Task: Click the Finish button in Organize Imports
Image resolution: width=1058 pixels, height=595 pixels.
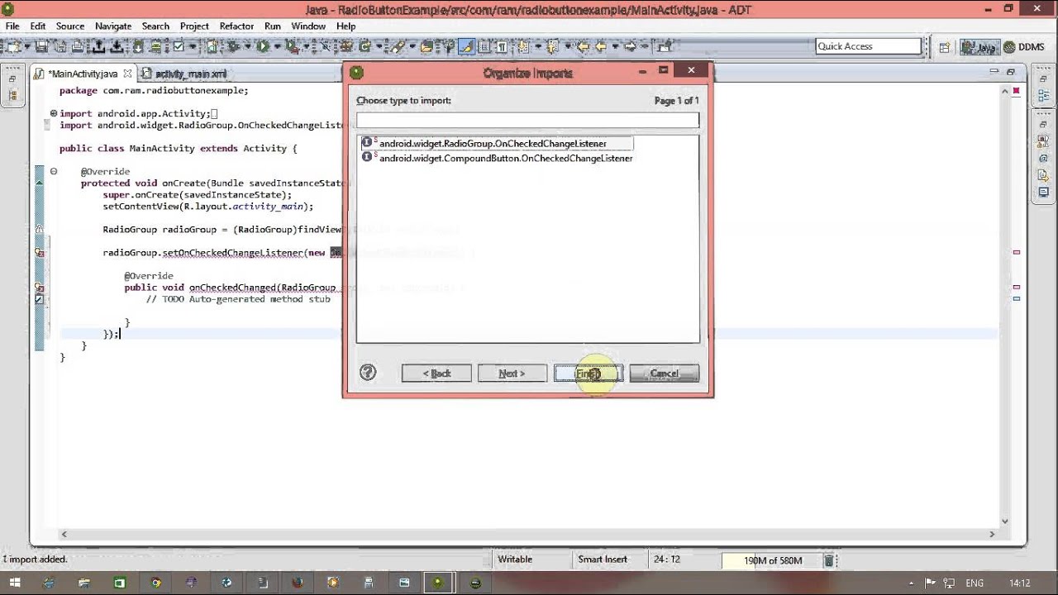Action: pyautogui.click(x=589, y=374)
